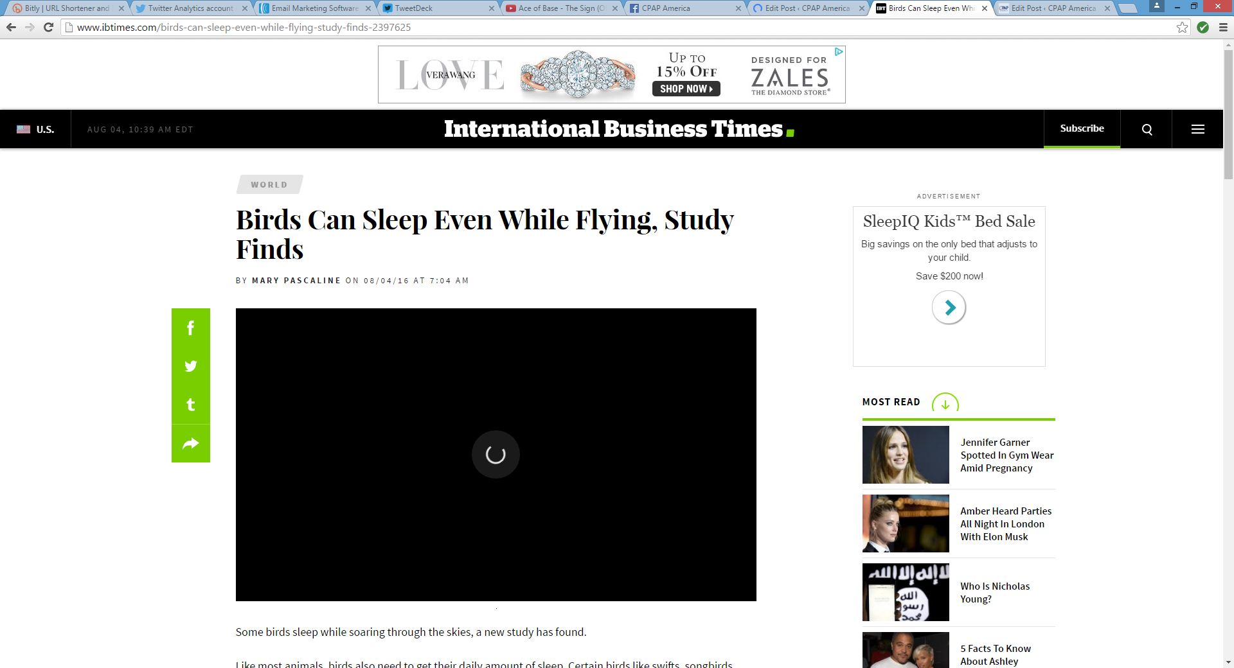Click the Subscribe button
This screenshot has width=1234, height=668.
pos(1082,128)
